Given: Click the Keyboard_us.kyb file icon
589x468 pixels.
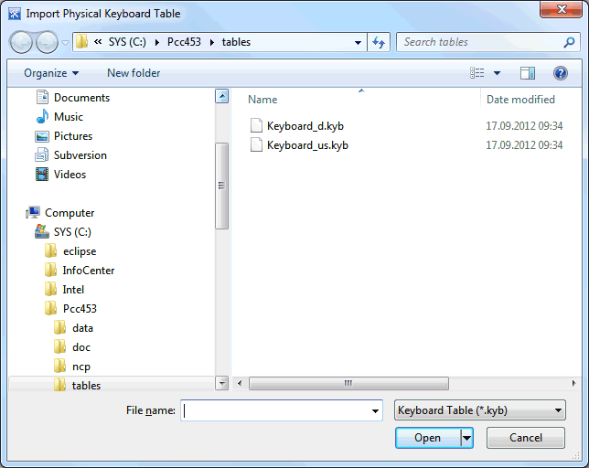Looking at the screenshot, I should tap(256, 144).
